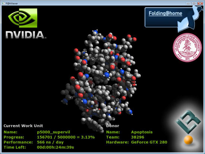Click work unit name p5000_supervil

53,132
